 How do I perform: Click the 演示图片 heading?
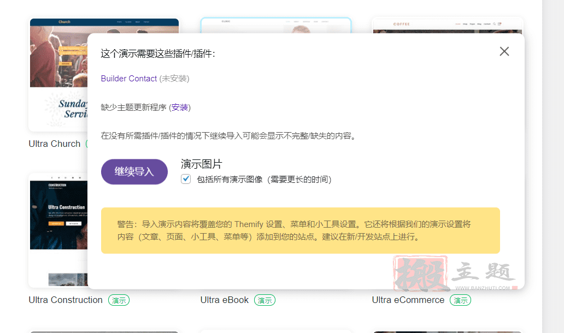(202, 164)
